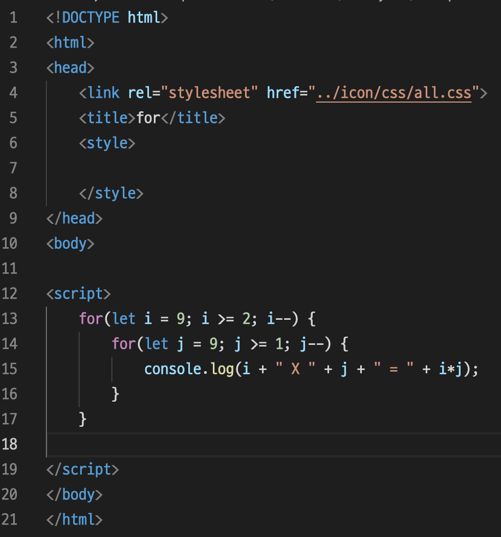Click the opening style tag on line 6
Screen dimensions: 501x537
(107, 143)
